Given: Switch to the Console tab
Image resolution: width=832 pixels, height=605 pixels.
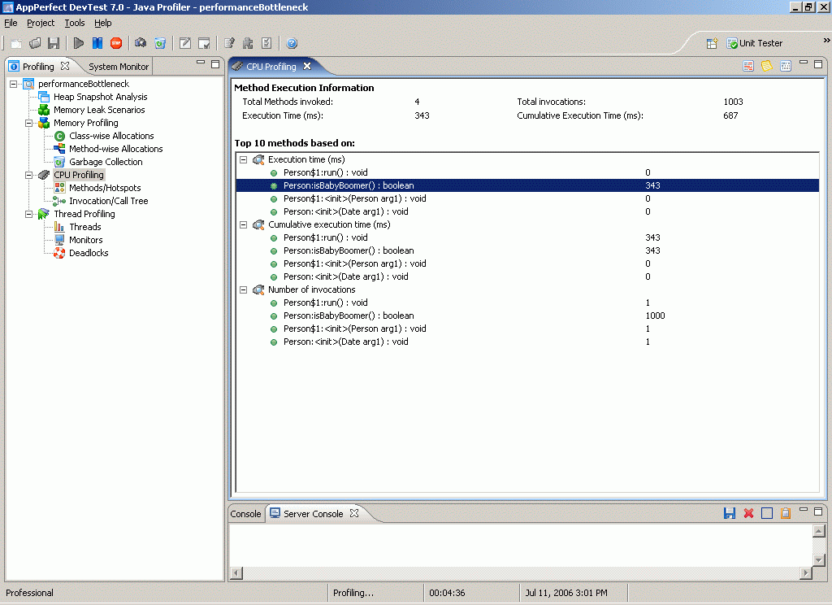Looking at the screenshot, I should (245, 514).
